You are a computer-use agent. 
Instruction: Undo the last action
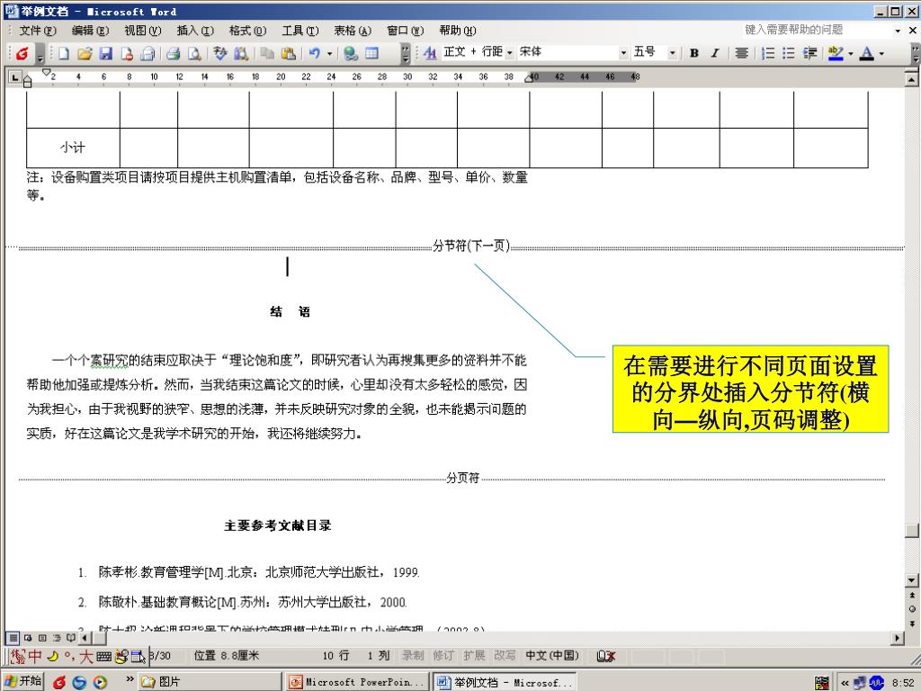click(x=315, y=53)
